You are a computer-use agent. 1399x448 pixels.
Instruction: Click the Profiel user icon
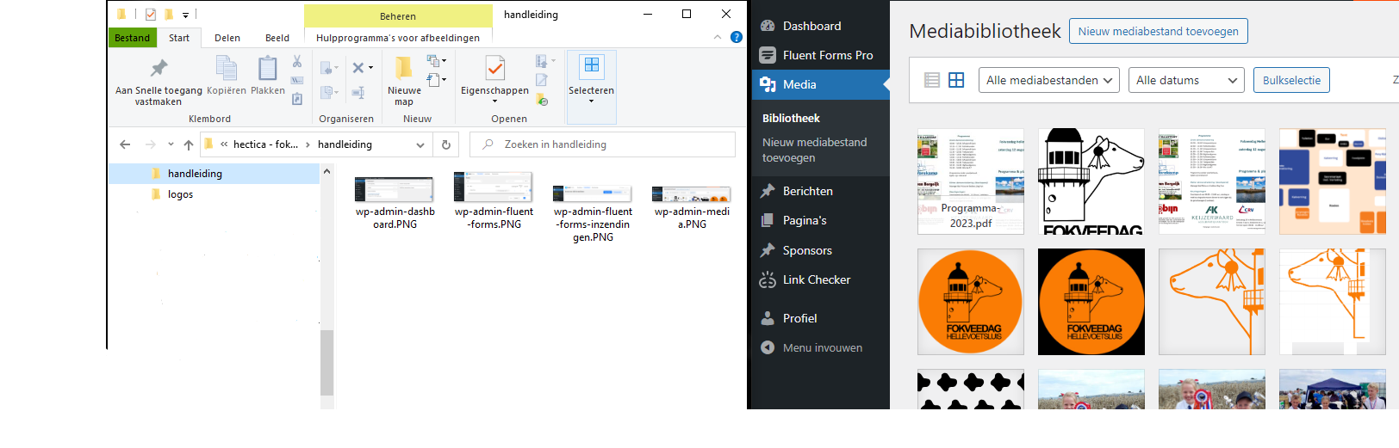(x=768, y=318)
